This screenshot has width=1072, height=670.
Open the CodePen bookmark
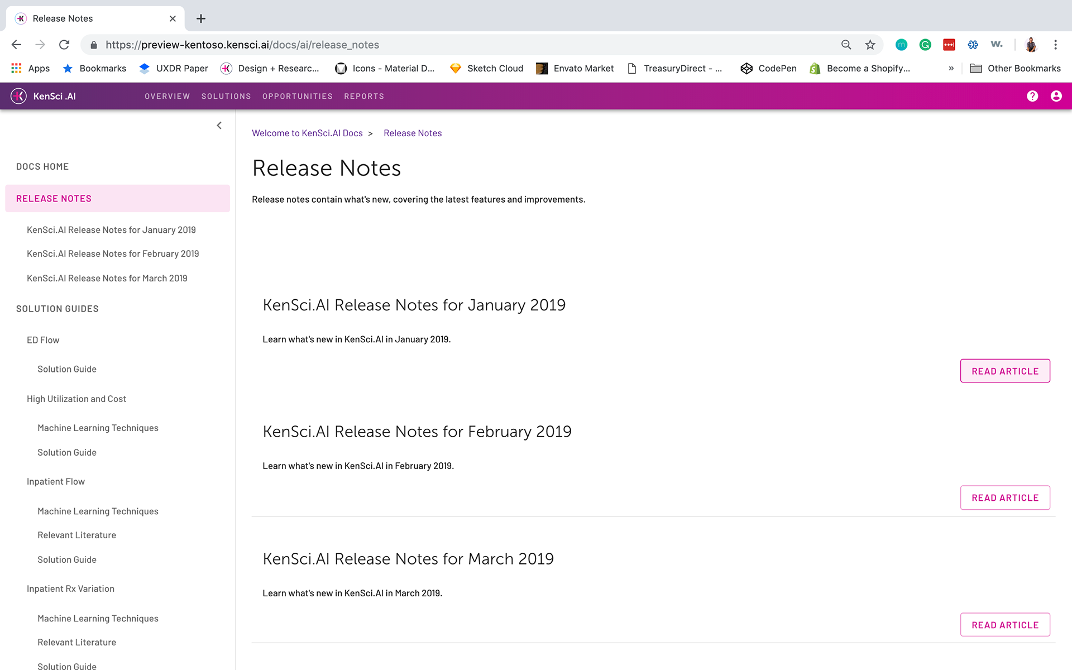(769, 68)
